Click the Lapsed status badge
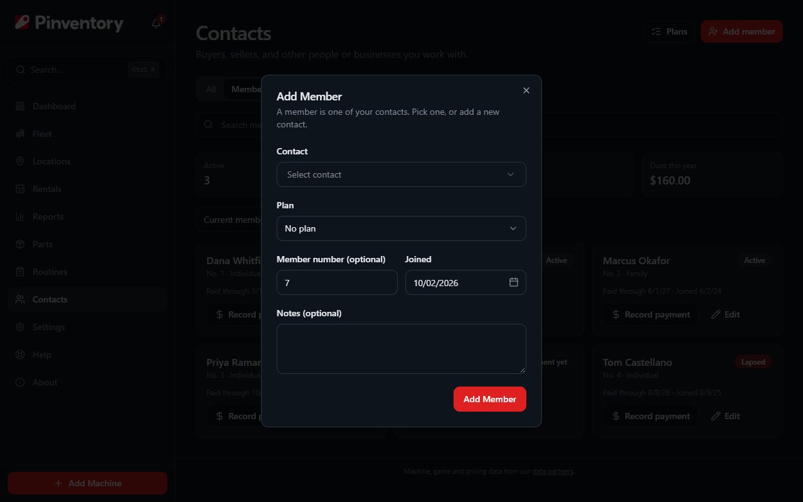This screenshot has height=502, width=803. click(753, 362)
